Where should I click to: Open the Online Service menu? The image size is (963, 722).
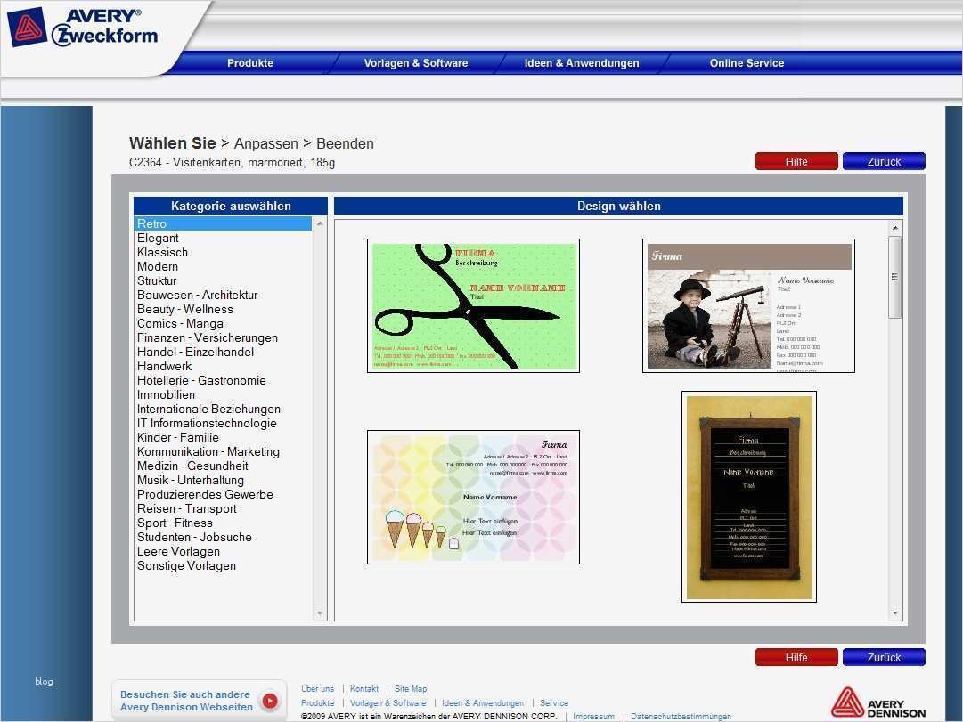[x=747, y=62]
